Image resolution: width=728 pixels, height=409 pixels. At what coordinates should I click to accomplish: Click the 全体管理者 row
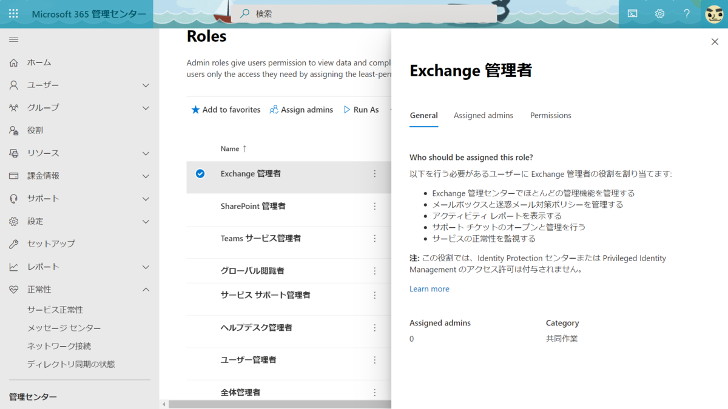(x=289, y=393)
